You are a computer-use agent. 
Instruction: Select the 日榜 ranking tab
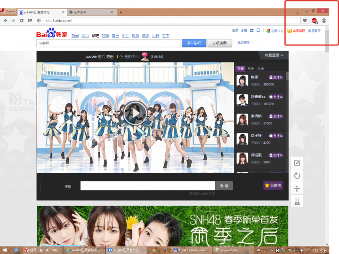(241, 69)
